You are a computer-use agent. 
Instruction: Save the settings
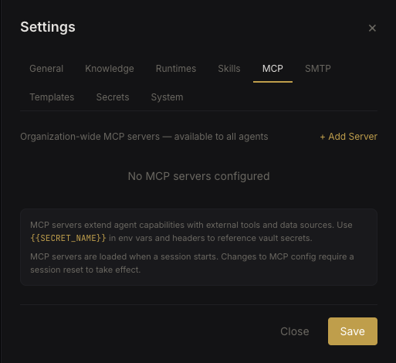[x=353, y=331]
